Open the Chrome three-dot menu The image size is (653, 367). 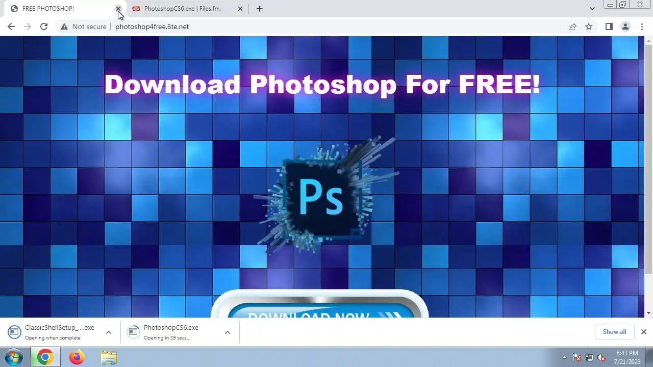tap(642, 27)
